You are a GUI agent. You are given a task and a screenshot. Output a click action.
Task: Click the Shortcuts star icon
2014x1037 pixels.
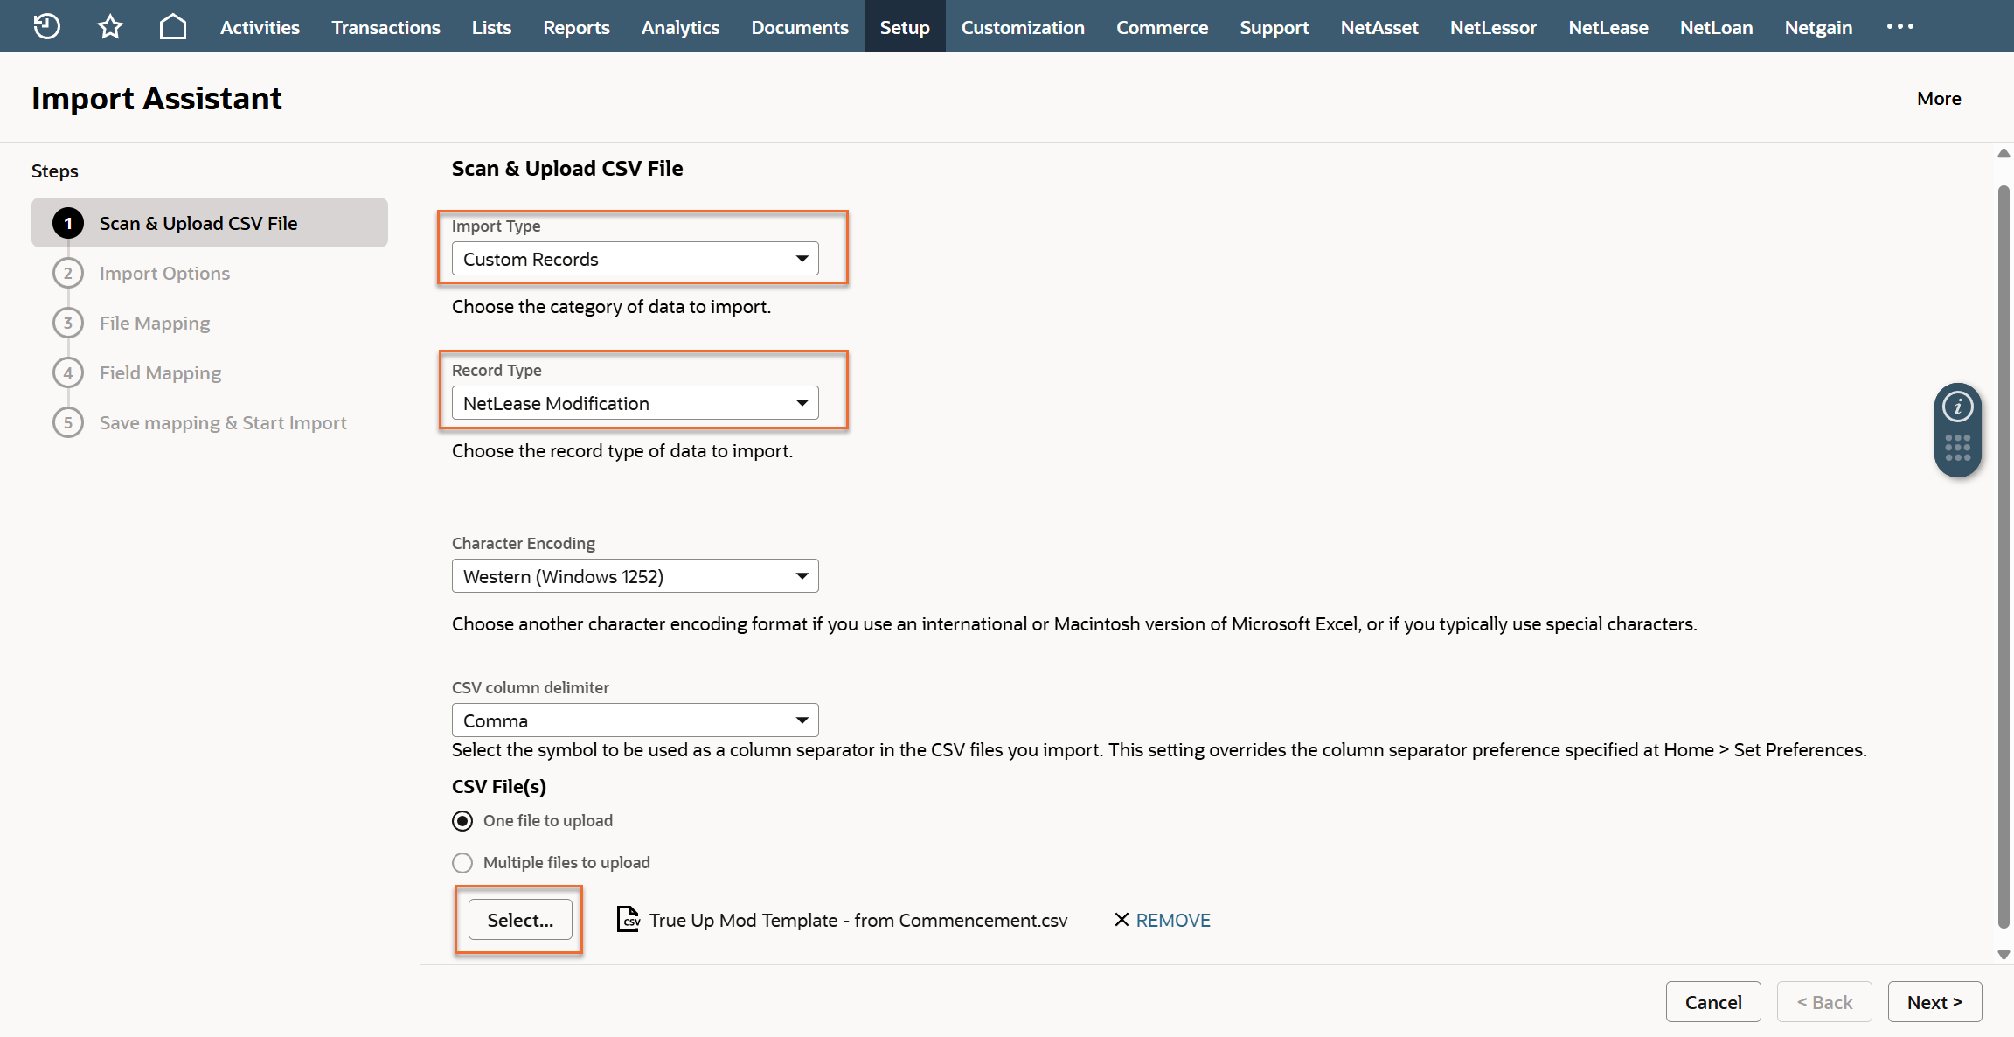(110, 26)
